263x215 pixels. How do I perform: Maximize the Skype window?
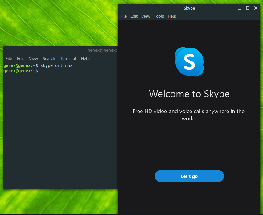pyautogui.click(x=247, y=8)
